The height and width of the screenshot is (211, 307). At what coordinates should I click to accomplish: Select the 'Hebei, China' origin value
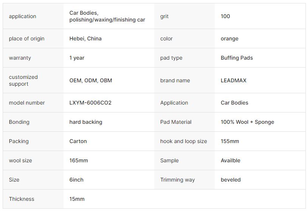click(85, 39)
